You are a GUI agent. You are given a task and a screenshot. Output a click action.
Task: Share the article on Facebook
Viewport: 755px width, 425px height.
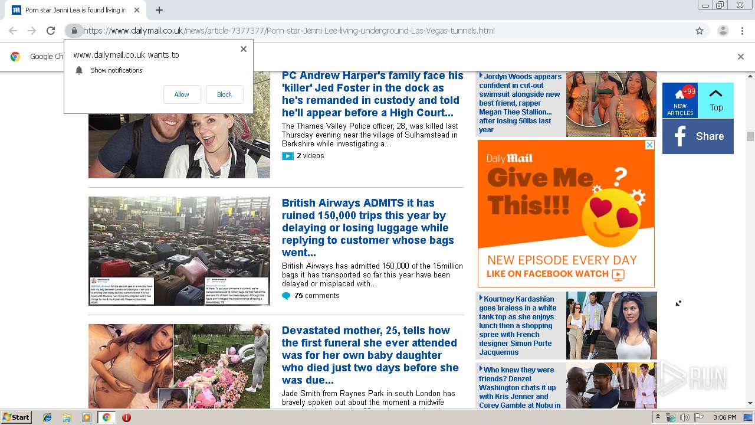pyautogui.click(x=698, y=136)
